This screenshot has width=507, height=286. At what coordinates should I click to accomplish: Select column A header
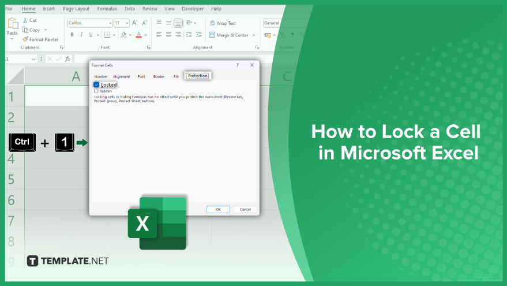[76, 76]
